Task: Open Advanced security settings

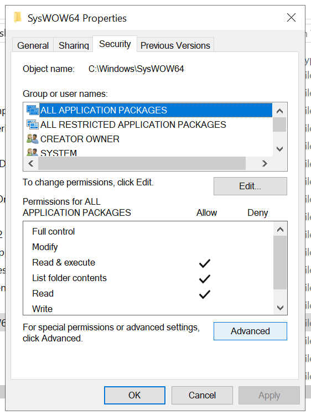Action: pos(250,331)
